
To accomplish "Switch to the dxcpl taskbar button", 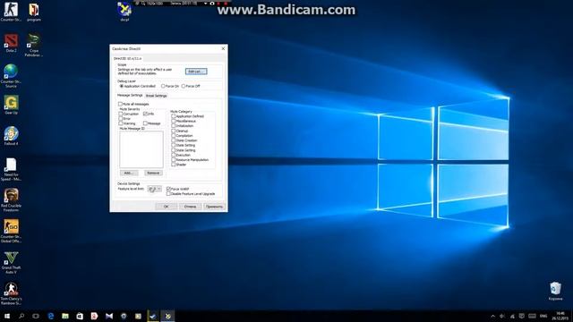I will pyautogui.click(x=167, y=316).
